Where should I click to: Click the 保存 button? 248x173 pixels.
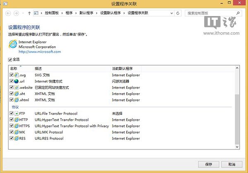(x=208, y=164)
